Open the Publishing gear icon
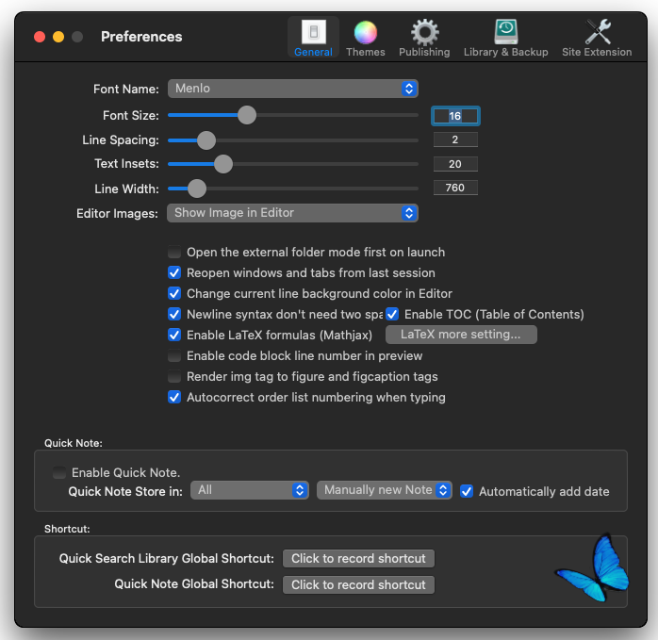The width and height of the screenshot is (658, 640). point(424,32)
